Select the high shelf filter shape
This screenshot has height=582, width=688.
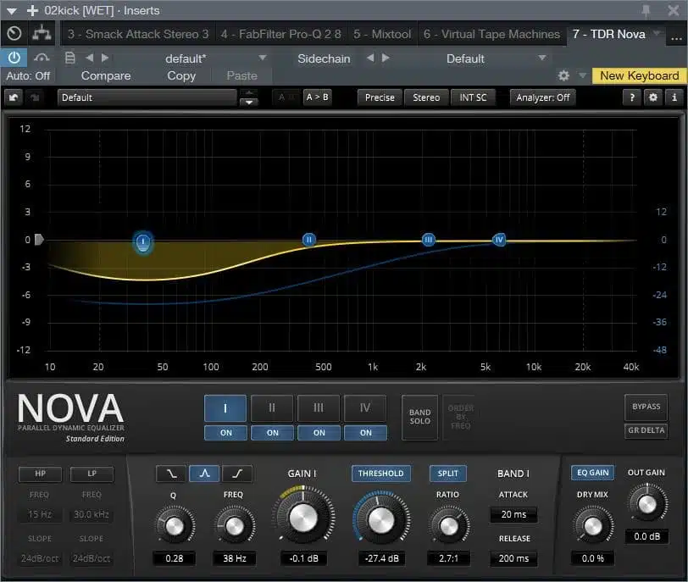coord(237,474)
